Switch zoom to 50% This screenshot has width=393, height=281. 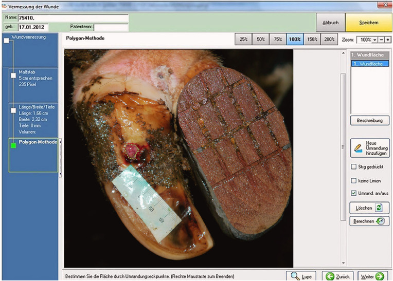coord(261,40)
